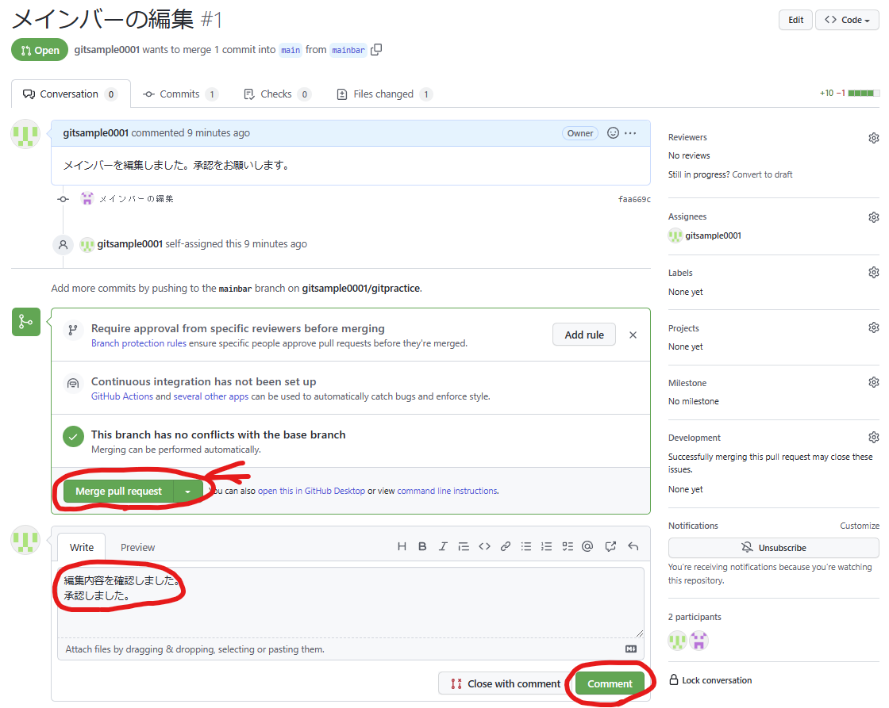Open the kebab menu on gitsample0001's comment
The width and height of the screenshot is (889, 708).
(630, 132)
